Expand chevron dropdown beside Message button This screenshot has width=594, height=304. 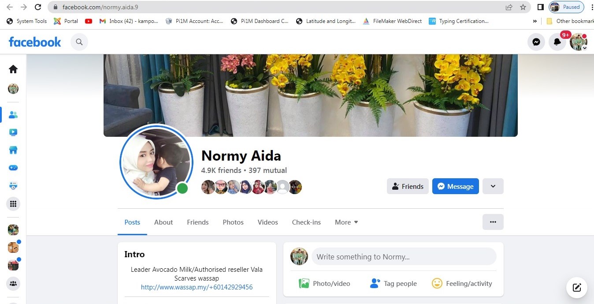[493, 186]
